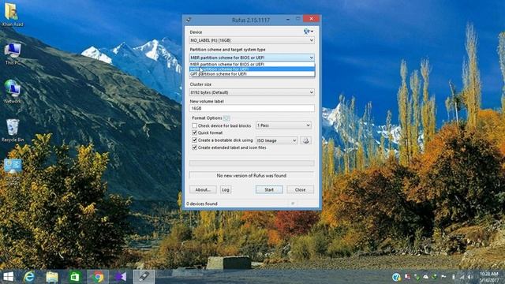Open the Cluster size dropdown
Image resolution: width=505 pixels, height=284 pixels.
click(x=252, y=92)
